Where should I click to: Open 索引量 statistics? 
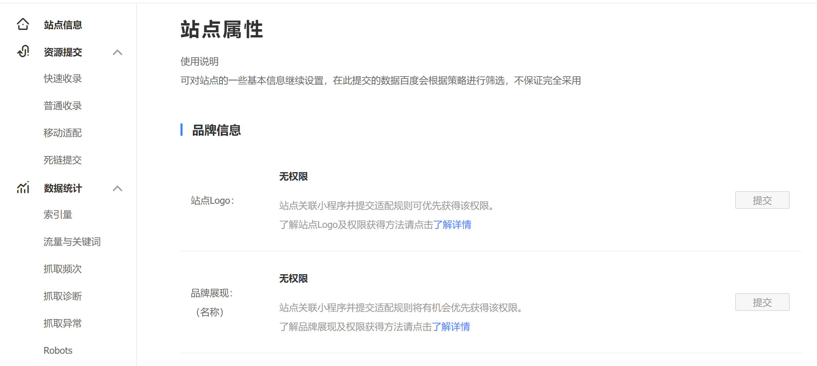(58, 215)
